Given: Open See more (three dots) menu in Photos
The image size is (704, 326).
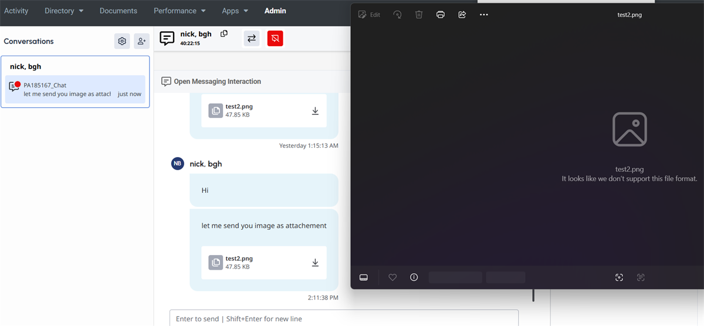Looking at the screenshot, I should tap(483, 15).
